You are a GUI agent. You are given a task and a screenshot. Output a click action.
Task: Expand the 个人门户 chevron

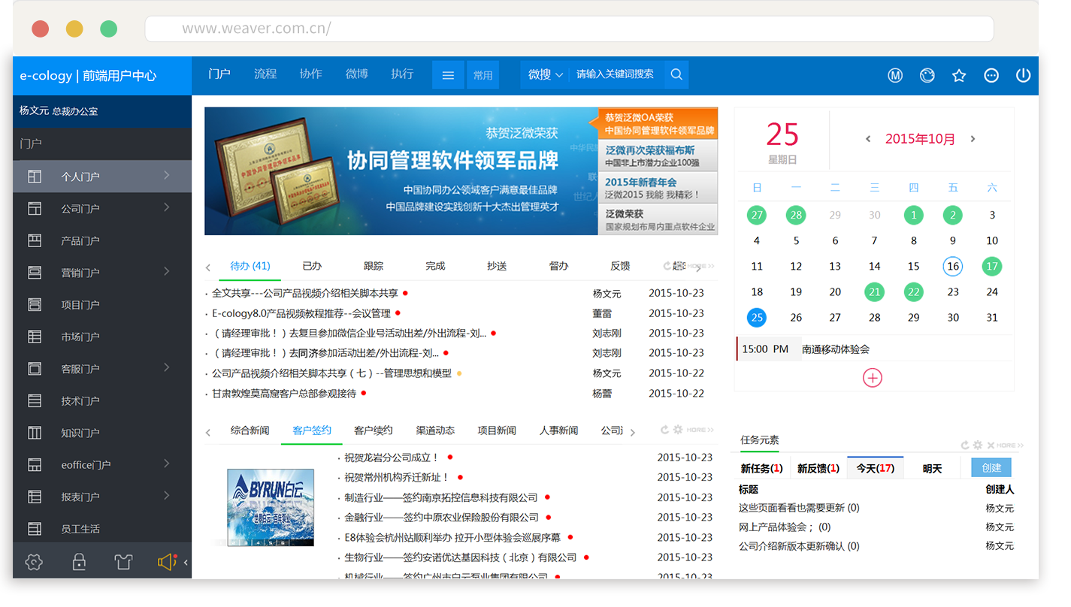tap(166, 175)
